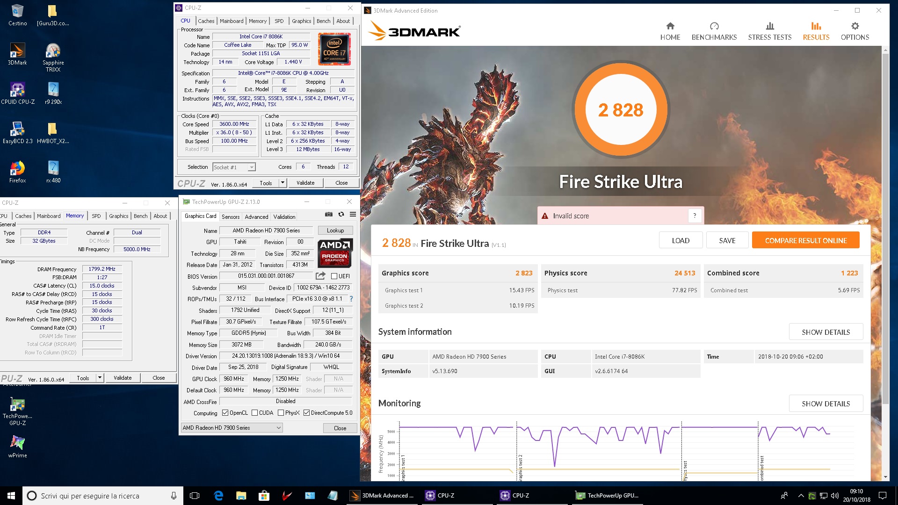Open Edge browser from taskbar
898x505 pixels.
click(218, 496)
